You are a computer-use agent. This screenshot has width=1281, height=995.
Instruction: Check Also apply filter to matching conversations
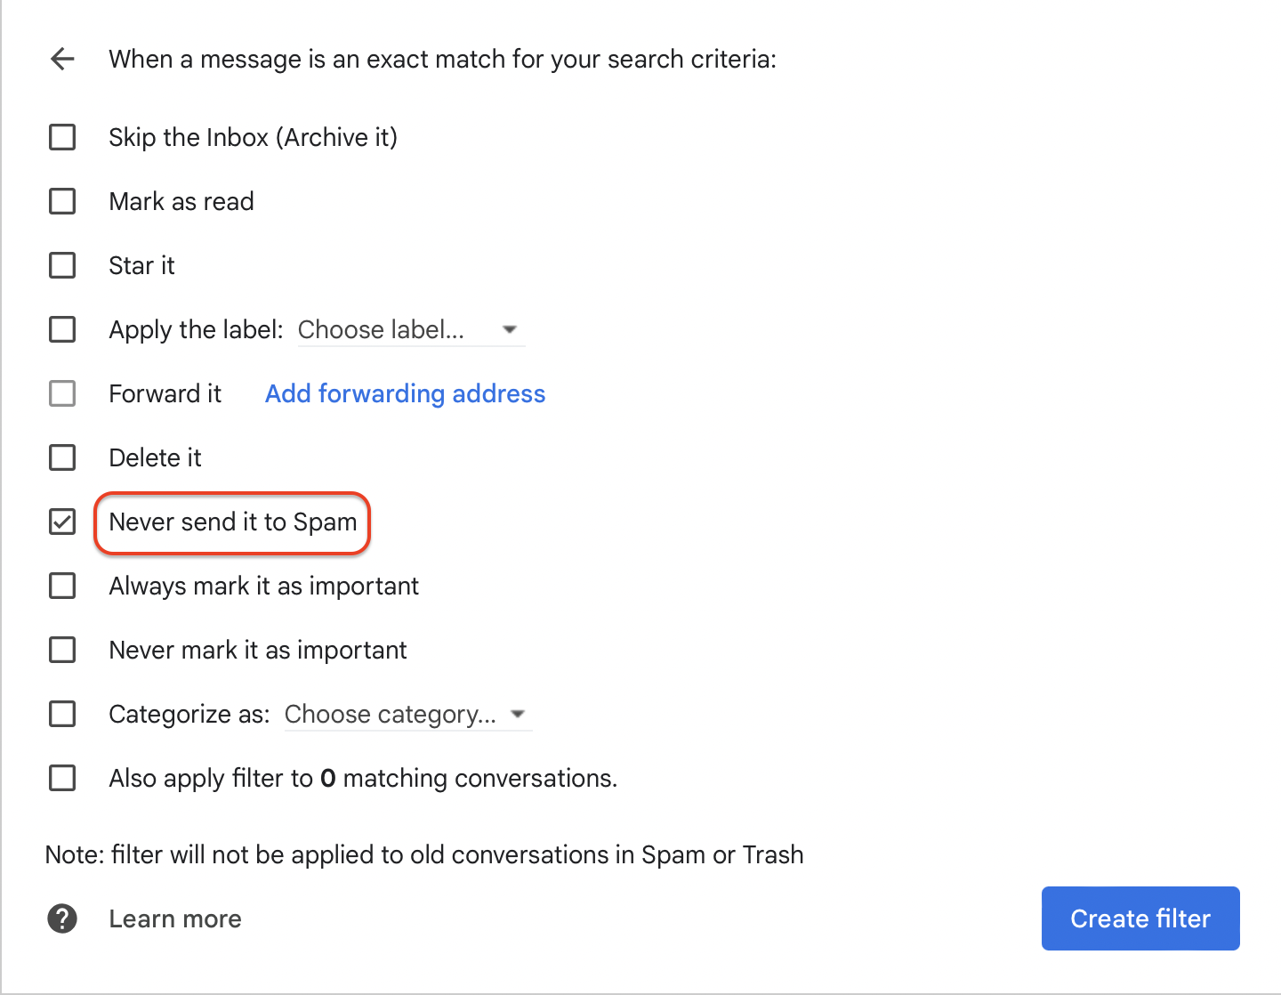(x=62, y=779)
